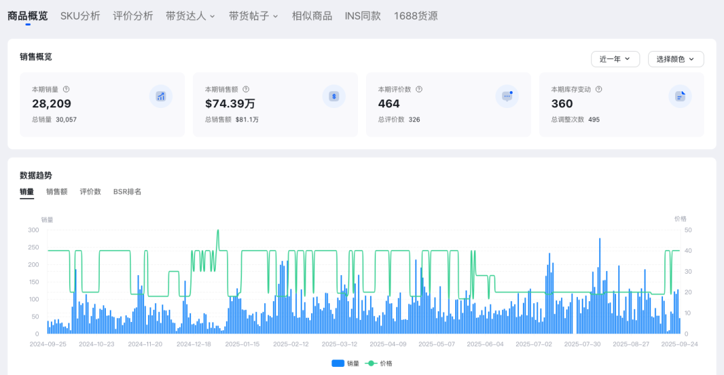The image size is (724, 375).
Task: Click help icon beside 本期库存变动
Action: tap(599, 89)
